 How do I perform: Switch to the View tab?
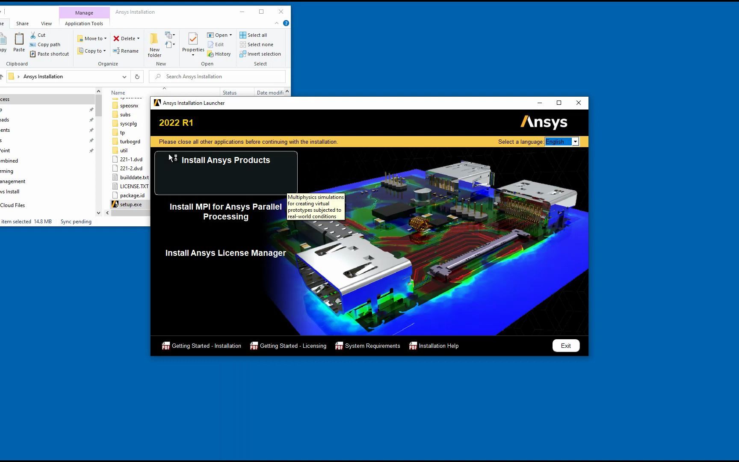point(46,24)
